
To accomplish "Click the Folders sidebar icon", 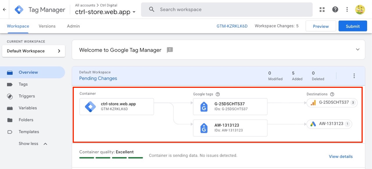I will coord(10,120).
